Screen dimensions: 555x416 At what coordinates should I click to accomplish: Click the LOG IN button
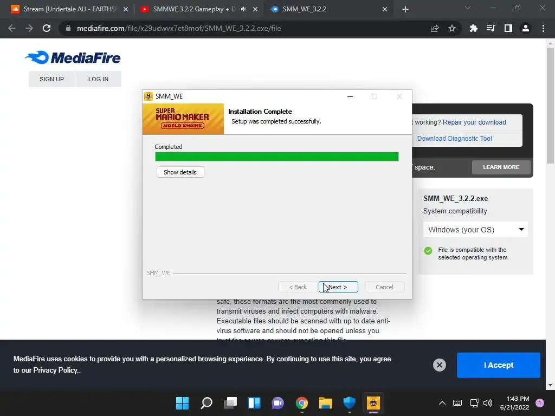(98, 79)
